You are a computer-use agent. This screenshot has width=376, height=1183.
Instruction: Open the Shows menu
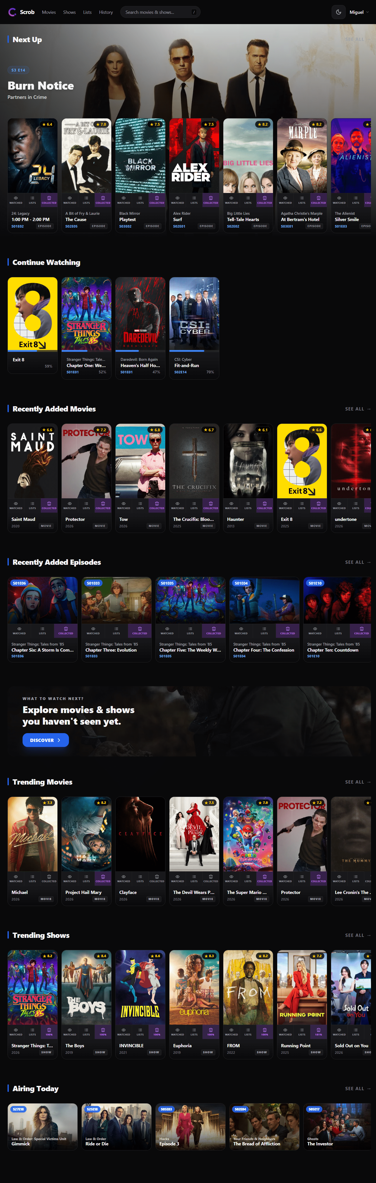[69, 12]
